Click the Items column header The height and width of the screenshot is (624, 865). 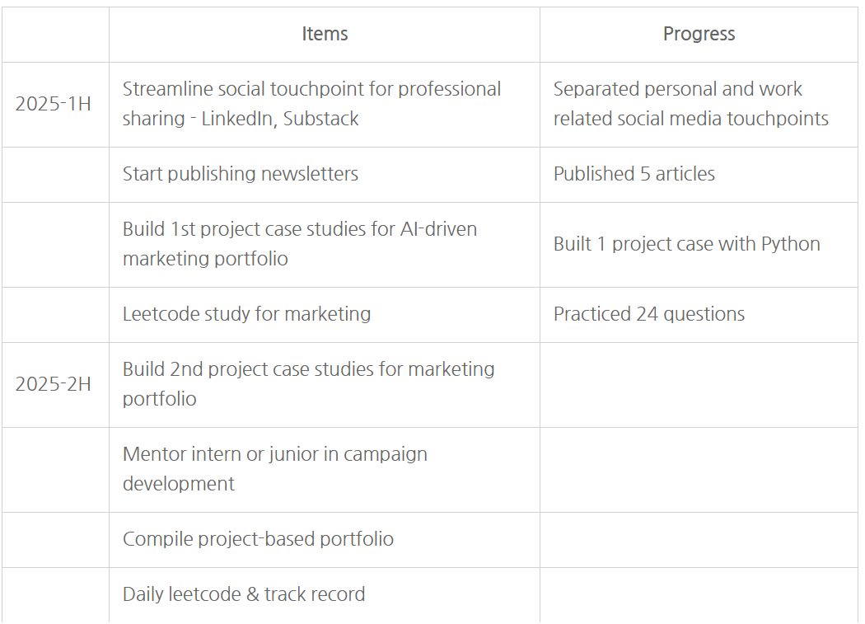click(x=325, y=34)
